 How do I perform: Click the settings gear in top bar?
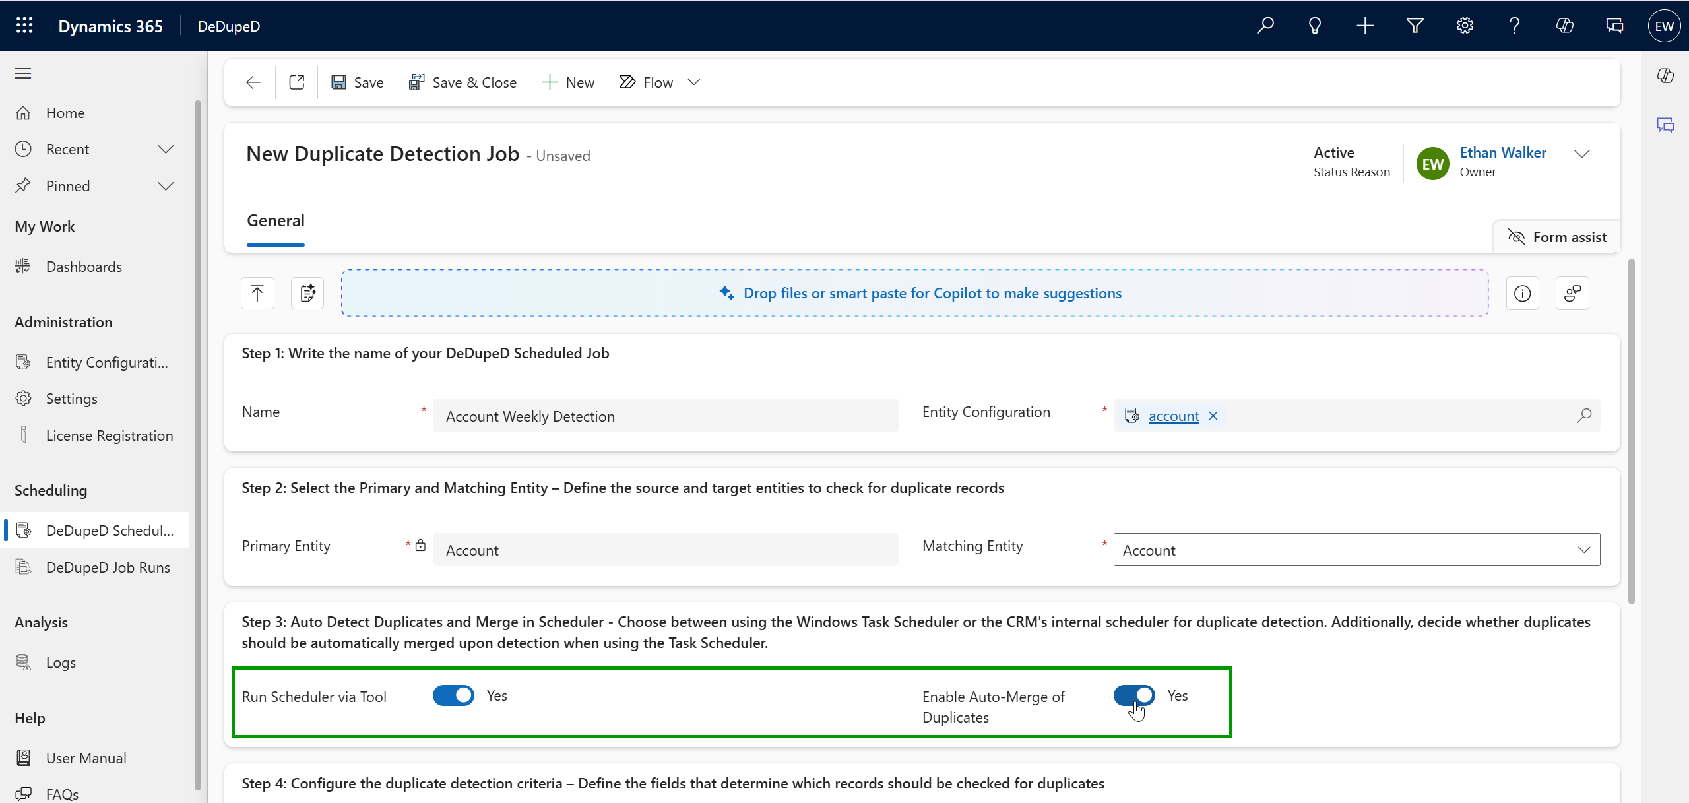pos(1465,26)
